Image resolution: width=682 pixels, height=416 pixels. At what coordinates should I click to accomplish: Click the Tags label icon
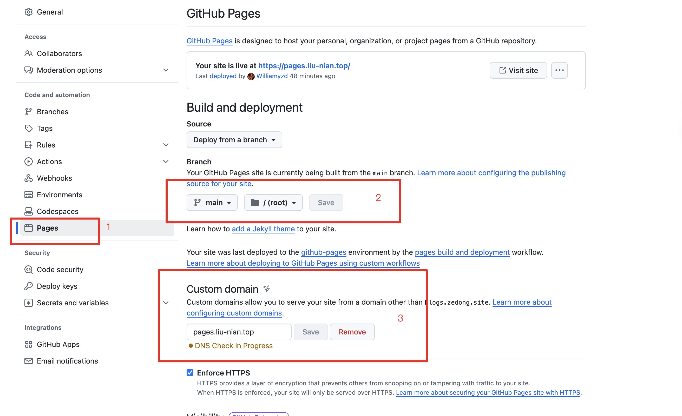(29, 128)
